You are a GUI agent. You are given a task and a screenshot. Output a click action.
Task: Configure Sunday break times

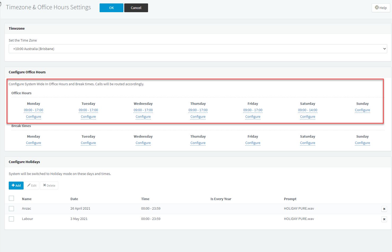click(363, 143)
